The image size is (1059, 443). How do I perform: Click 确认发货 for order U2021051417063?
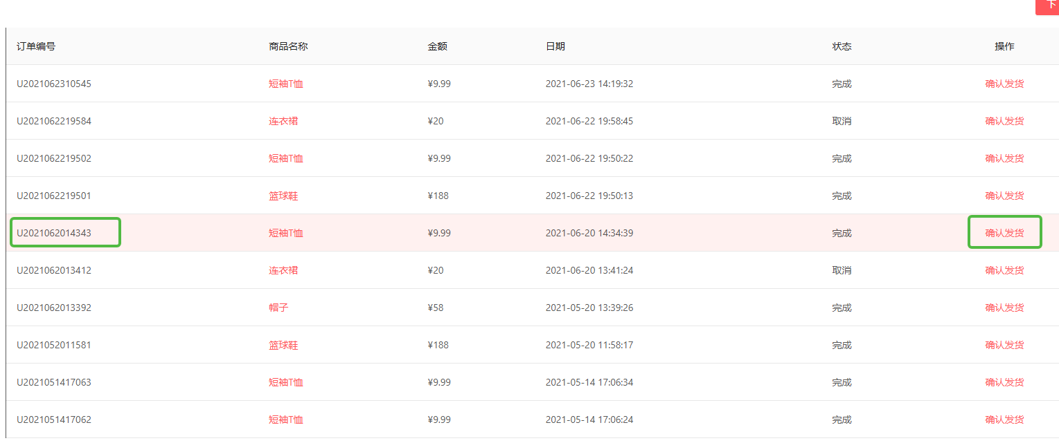[1004, 382]
